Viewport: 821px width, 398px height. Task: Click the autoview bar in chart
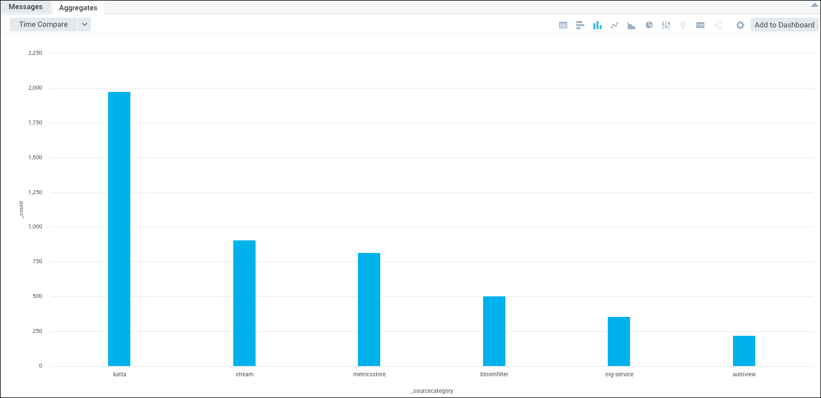pos(744,351)
